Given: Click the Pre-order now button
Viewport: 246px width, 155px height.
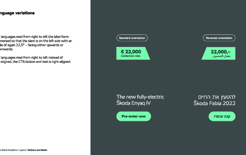Looking at the screenshot, I should (134, 116).
